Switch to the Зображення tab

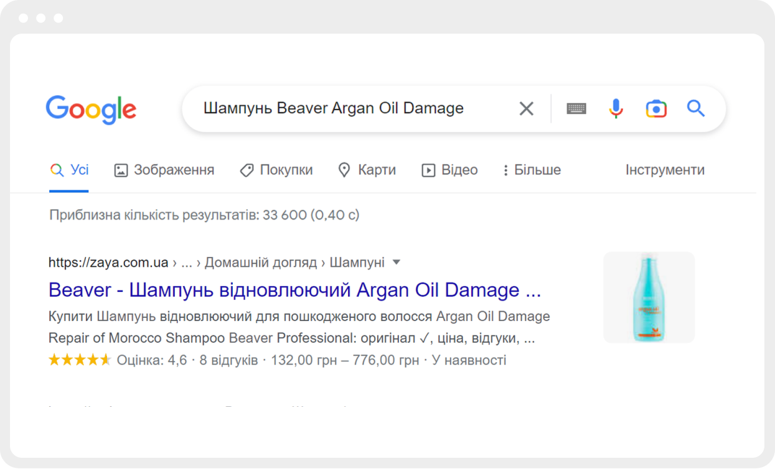tap(164, 170)
